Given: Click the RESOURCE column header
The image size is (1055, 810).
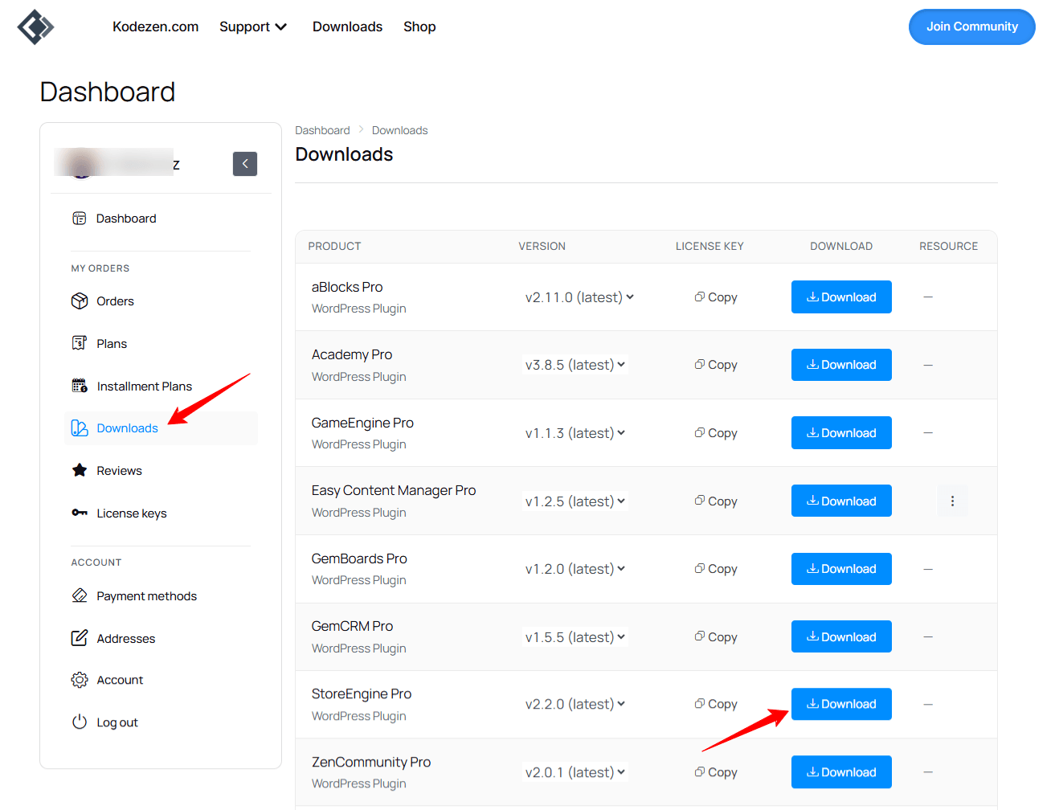Looking at the screenshot, I should click(948, 246).
